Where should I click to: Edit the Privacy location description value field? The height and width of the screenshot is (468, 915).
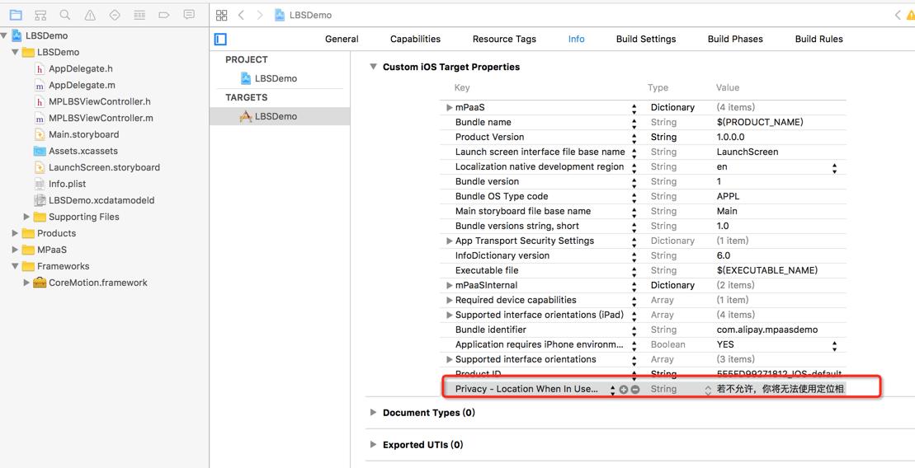(x=781, y=390)
